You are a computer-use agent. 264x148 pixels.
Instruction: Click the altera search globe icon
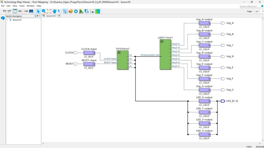pyautogui.click(x=262, y=6)
